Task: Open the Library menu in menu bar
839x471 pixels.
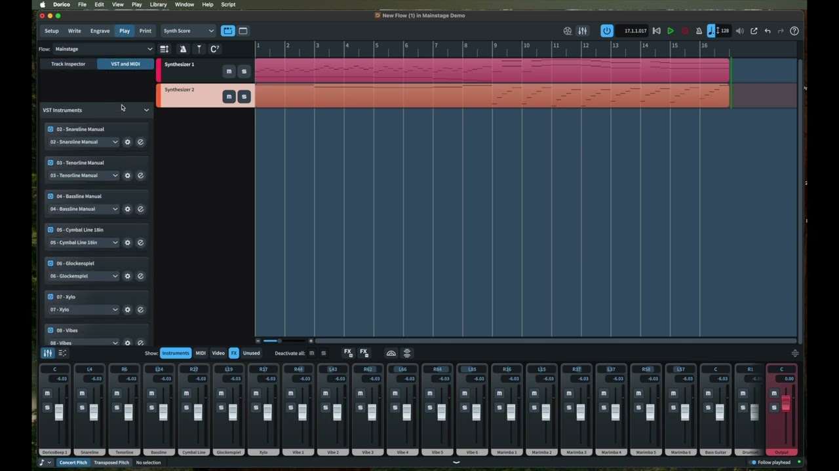Action: click(x=158, y=5)
